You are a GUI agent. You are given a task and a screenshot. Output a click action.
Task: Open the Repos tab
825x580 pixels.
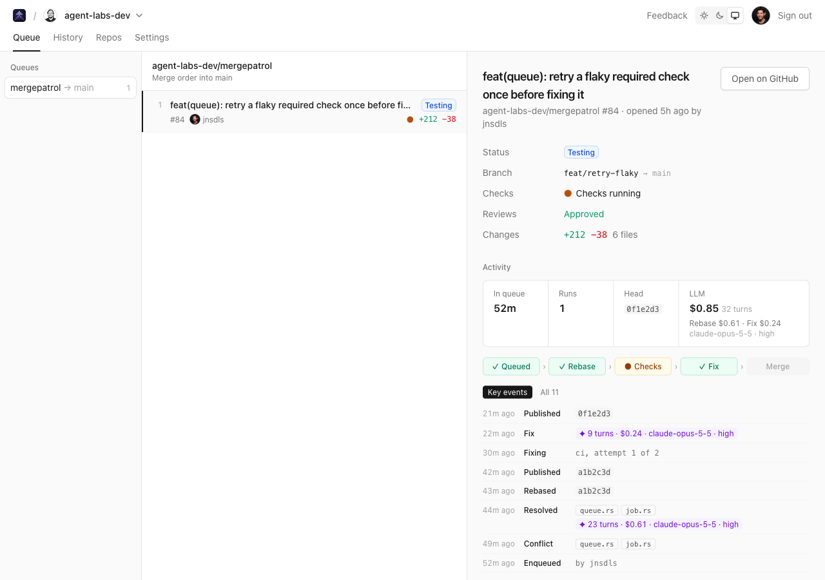pos(109,37)
